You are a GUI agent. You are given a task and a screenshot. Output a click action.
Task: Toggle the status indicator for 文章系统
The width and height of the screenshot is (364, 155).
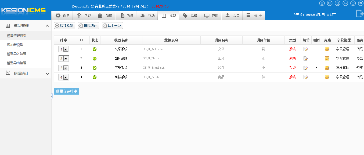94,49
